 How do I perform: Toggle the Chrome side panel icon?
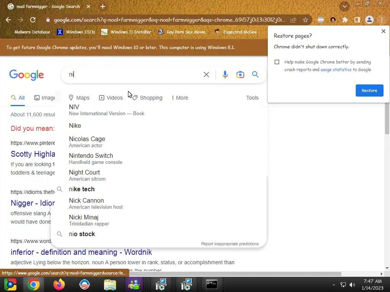(x=357, y=20)
